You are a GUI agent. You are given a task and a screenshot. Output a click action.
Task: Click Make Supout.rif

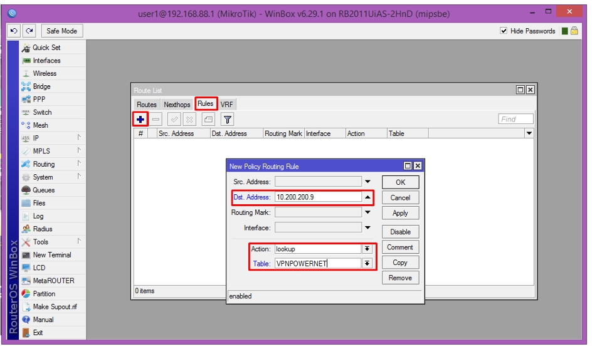(x=55, y=306)
